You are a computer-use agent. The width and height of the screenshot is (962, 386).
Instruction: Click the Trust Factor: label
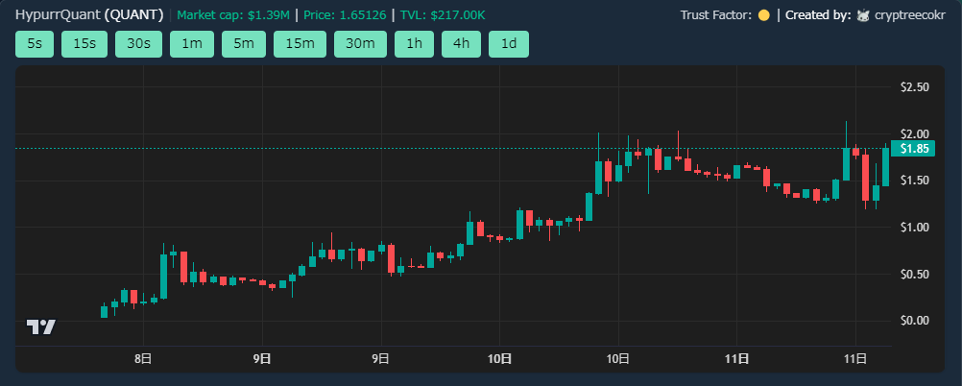coord(716,15)
